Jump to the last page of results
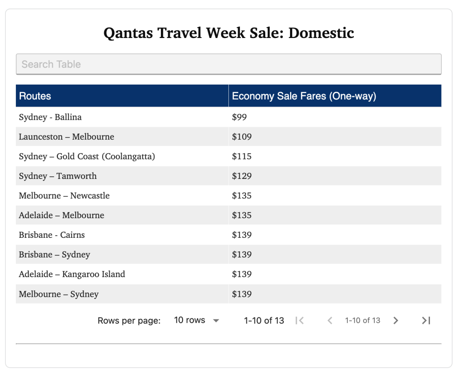 [x=426, y=321]
